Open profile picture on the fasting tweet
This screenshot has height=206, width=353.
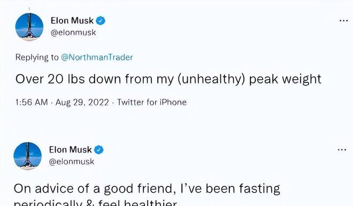pos(27,156)
